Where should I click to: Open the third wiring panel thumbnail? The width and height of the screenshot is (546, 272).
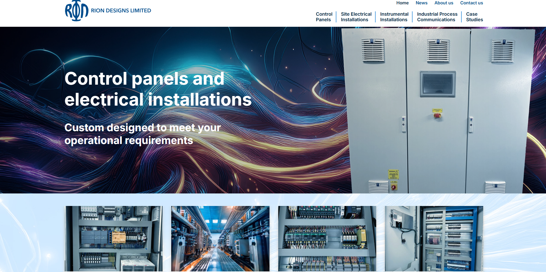coord(327,239)
